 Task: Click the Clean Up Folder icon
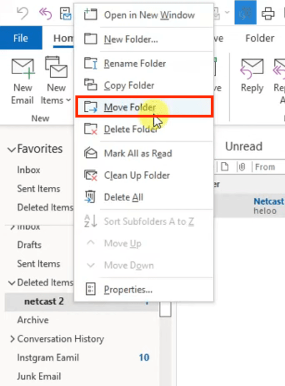[x=91, y=175]
